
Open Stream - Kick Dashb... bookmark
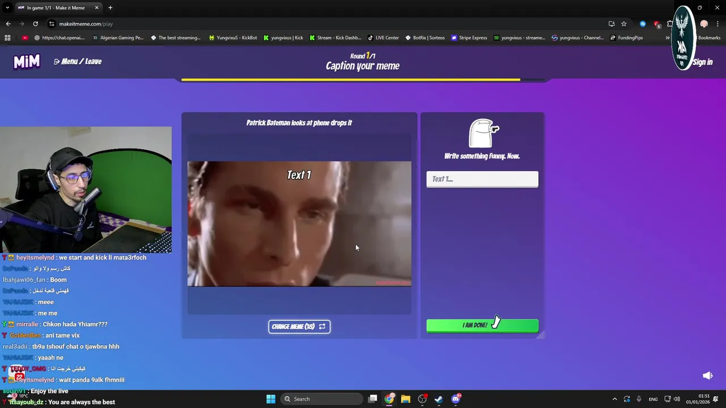click(x=335, y=38)
